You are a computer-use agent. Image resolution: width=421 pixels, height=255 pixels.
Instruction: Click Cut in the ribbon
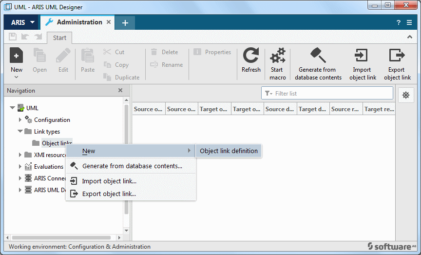[114, 52]
